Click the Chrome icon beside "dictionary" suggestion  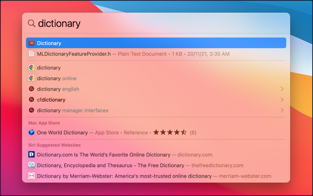pyautogui.click(x=31, y=68)
